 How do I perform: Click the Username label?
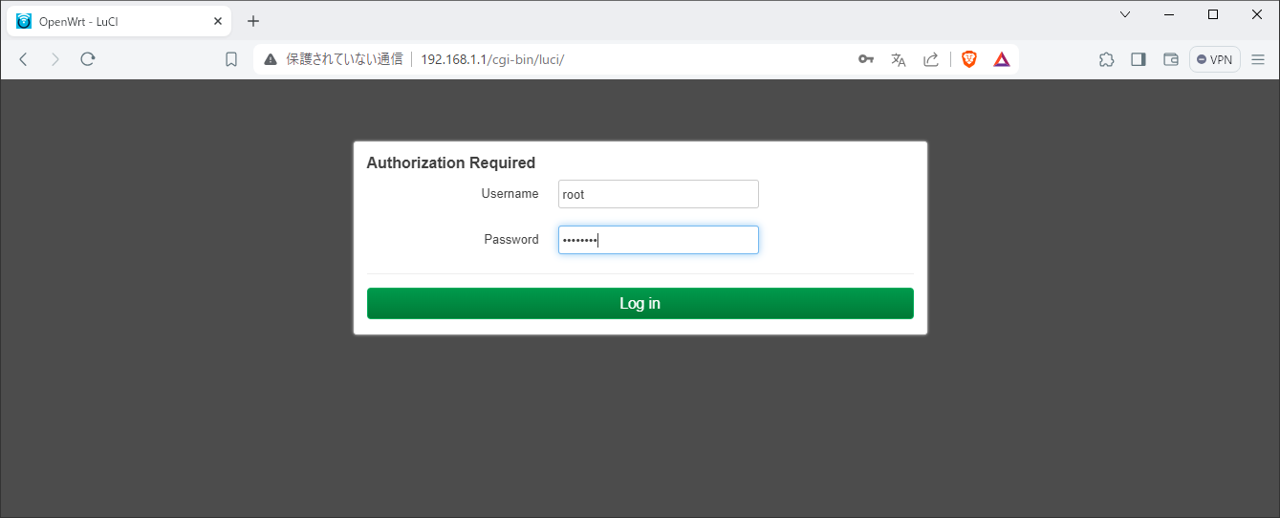point(510,194)
